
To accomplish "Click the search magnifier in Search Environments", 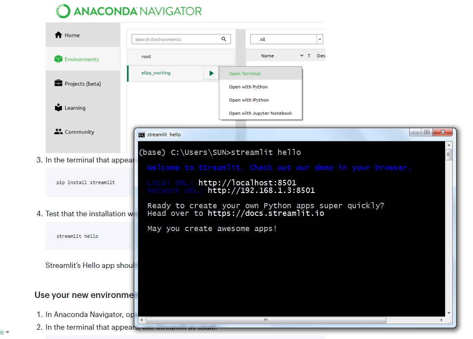I will point(224,39).
